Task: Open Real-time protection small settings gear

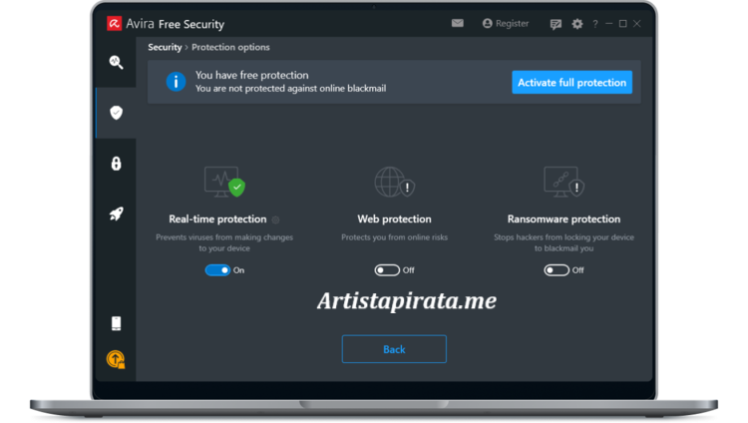Action: coord(275,219)
